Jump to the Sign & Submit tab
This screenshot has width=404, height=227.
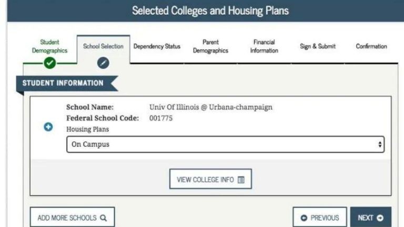[318, 46]
